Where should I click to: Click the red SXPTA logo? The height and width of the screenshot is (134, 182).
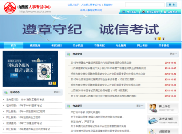[10, 8]
